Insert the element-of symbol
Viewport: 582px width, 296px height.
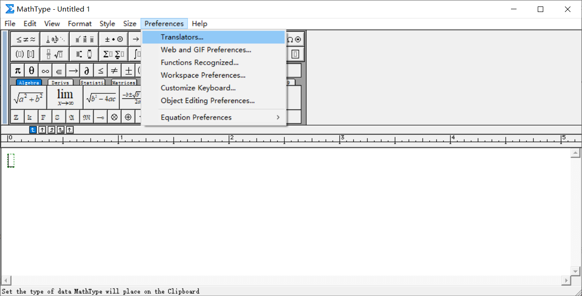pos(59,71)
